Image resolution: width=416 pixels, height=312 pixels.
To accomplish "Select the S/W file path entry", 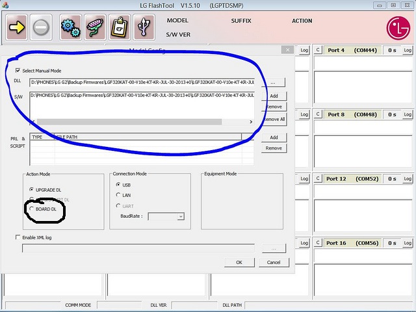I will [142, 95].
